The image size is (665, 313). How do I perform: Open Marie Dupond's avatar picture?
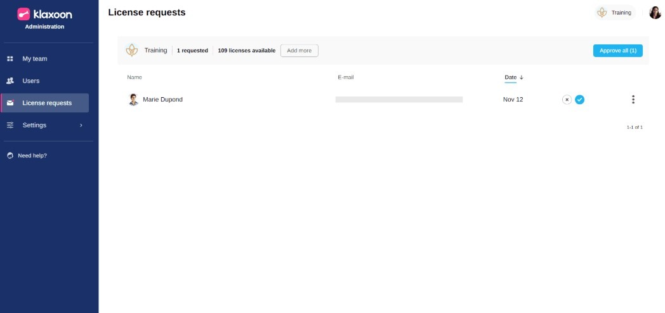click(x=133, y=100)
